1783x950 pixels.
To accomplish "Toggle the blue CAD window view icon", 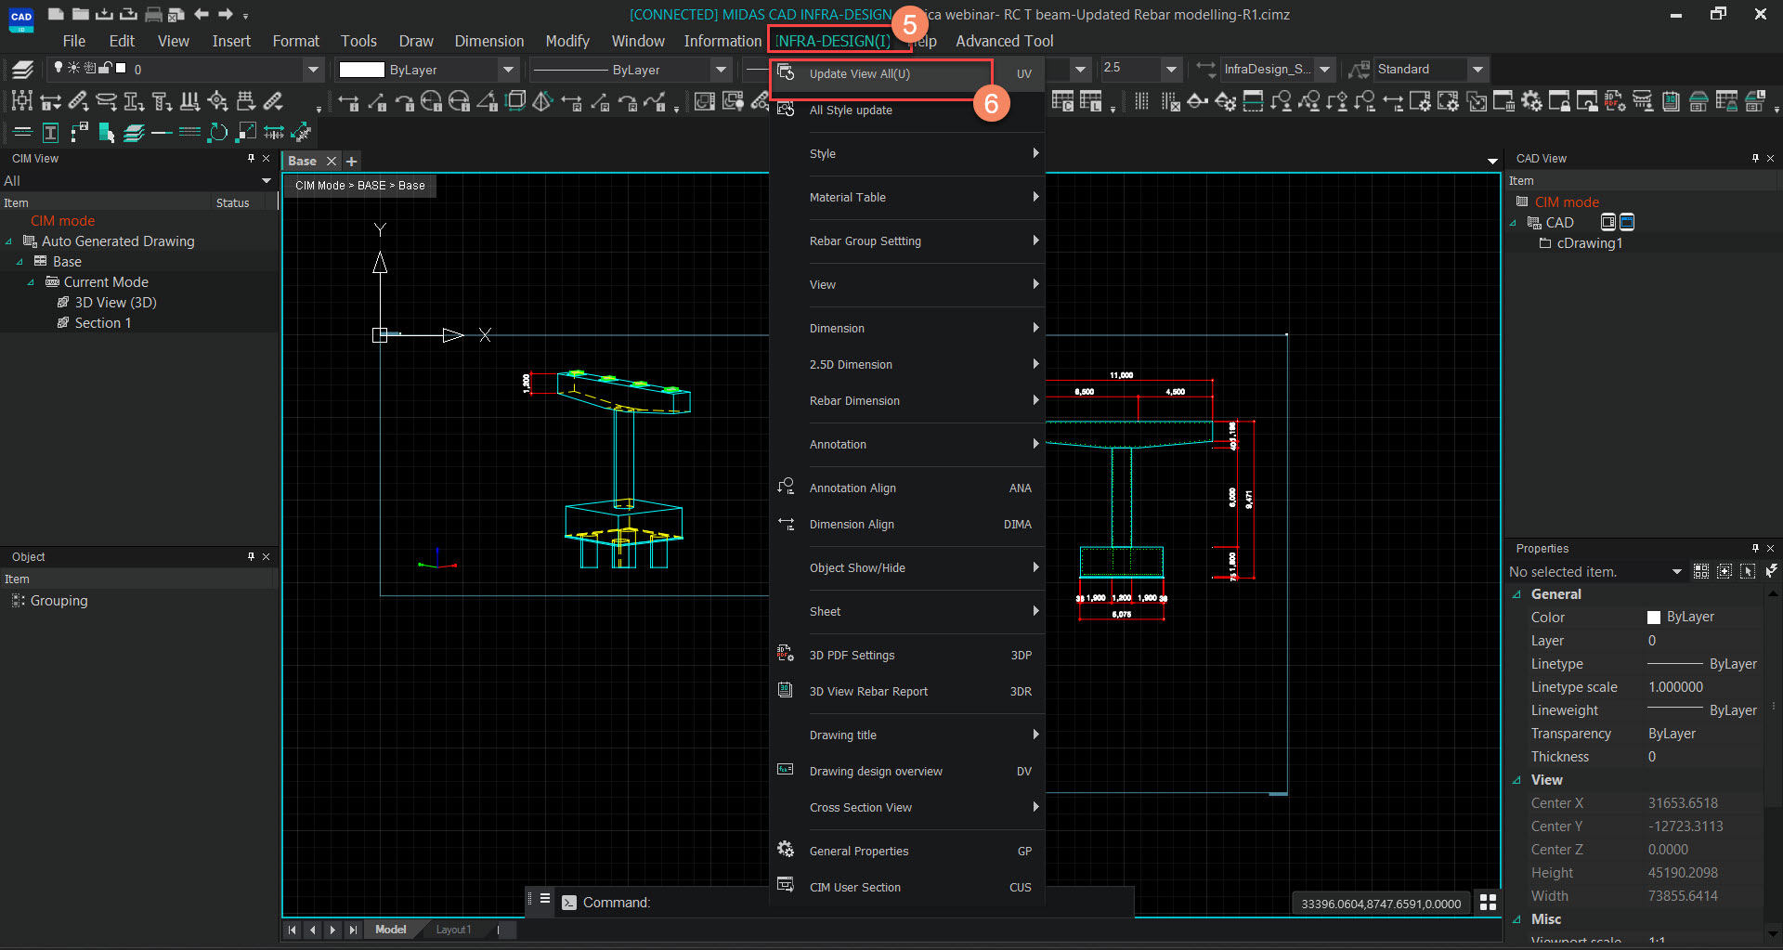I will [x=1627, y=222].
